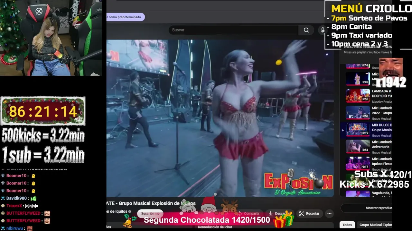Screen dimensions: 412x231
Task: Click Recortar scissors clip button
Action: 309,213
